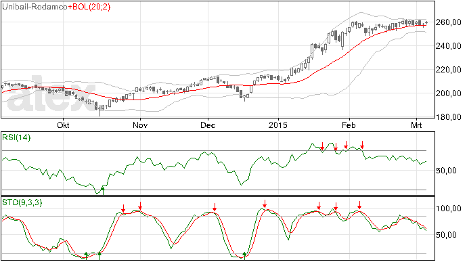
Task: Select the Okt month label
Action: tap(63, 125)
